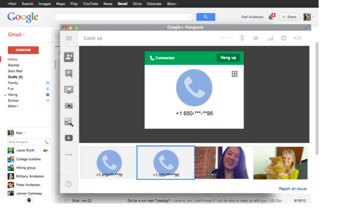Start screen share from the sidebar

[68, 90]
